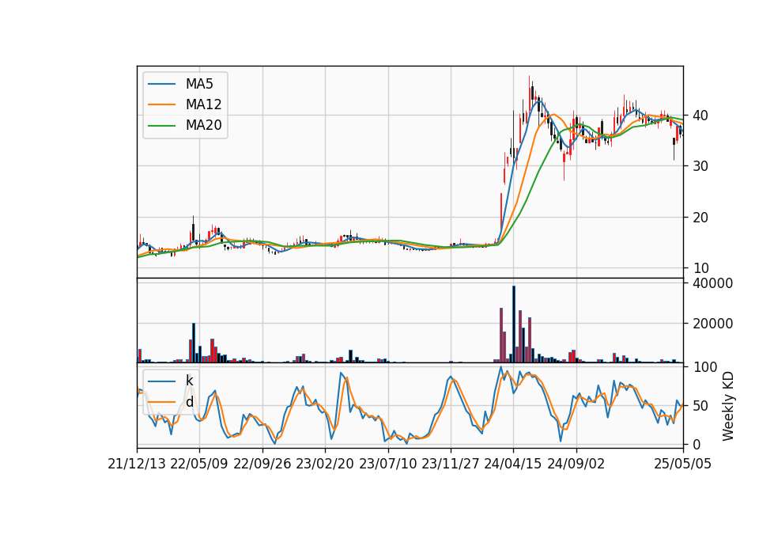Click the MA5 legend label
The image size is (759, 546).
pyautogui.click(x=199, y=84)
